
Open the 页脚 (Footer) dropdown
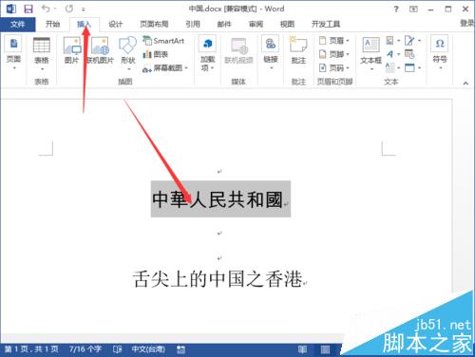click(x=334, y=54)
